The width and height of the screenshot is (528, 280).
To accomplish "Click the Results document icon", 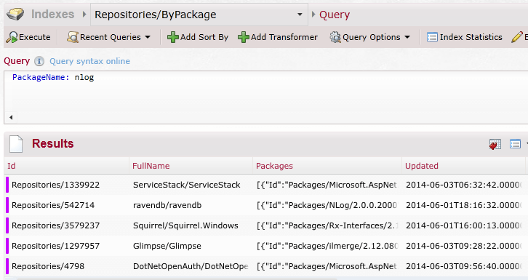I will [x=16, y=144].
